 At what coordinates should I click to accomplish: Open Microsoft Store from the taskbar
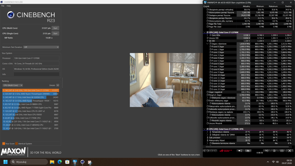click(67, 162)
